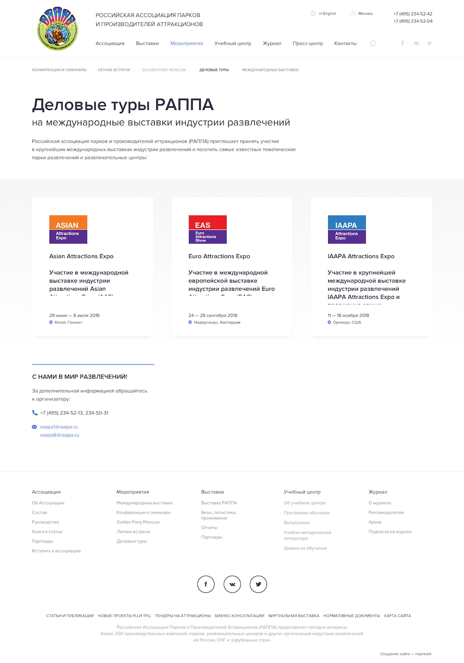464x663 pixels.
Task: Open the circular Facebook button in footer
Action: click(x=205, y=584)
